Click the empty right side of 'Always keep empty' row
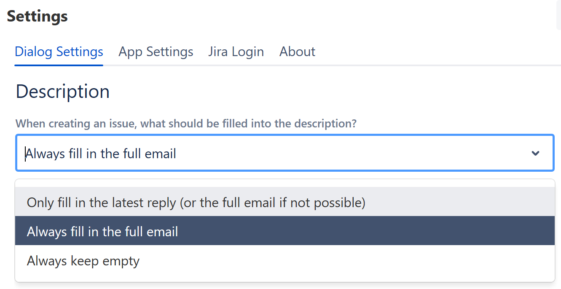Viewport: 561px width, 289px height. point(379,261)
